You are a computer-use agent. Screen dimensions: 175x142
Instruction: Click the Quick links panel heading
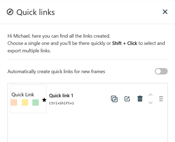coord(36,12)
